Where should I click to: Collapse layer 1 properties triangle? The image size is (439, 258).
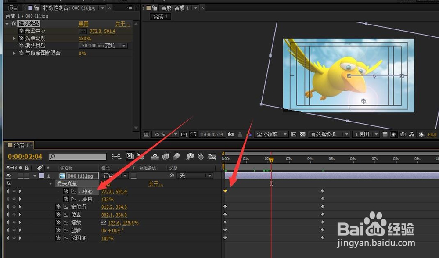click(x=35, y=176)
